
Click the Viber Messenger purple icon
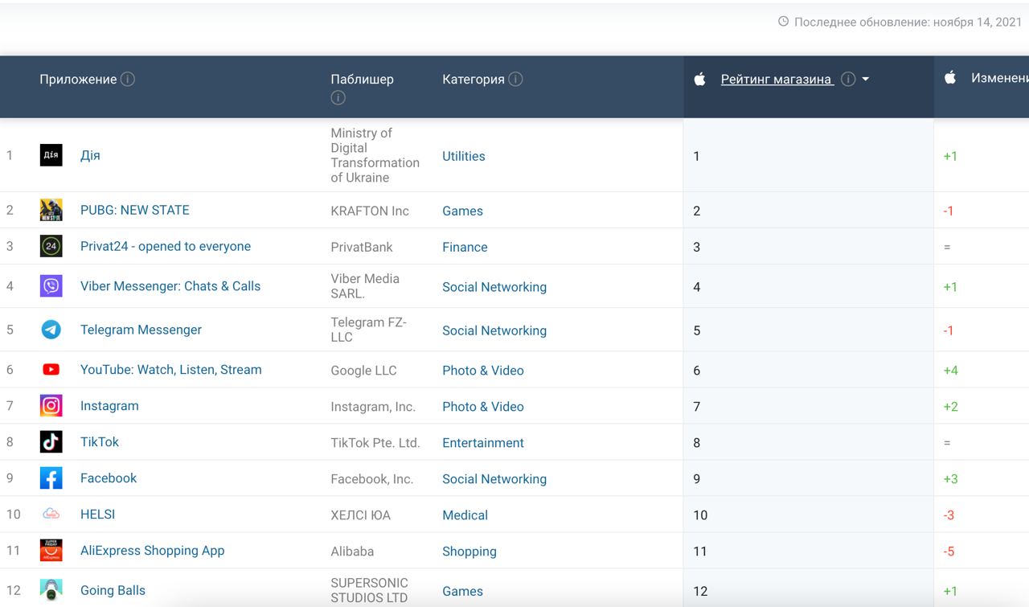click(x=51, y=285)
